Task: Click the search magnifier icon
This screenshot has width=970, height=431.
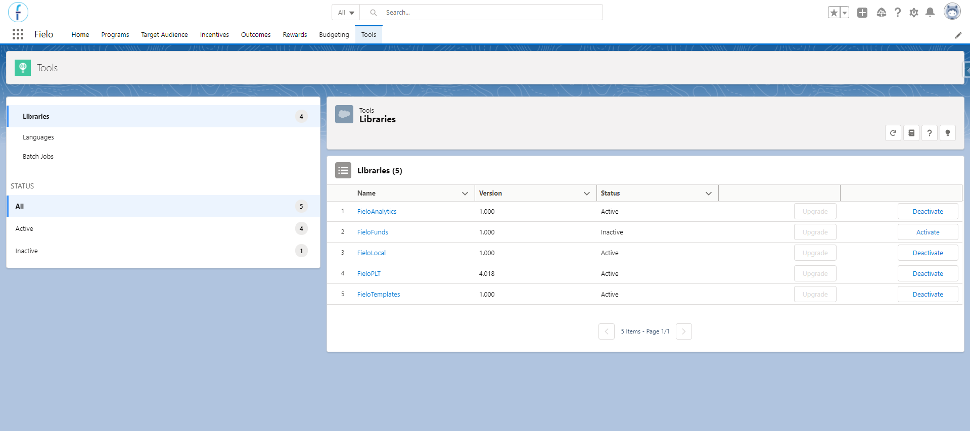Action: 374,13
